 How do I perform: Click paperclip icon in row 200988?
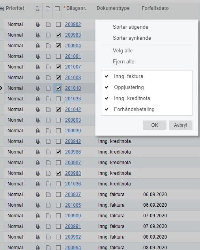38,173
